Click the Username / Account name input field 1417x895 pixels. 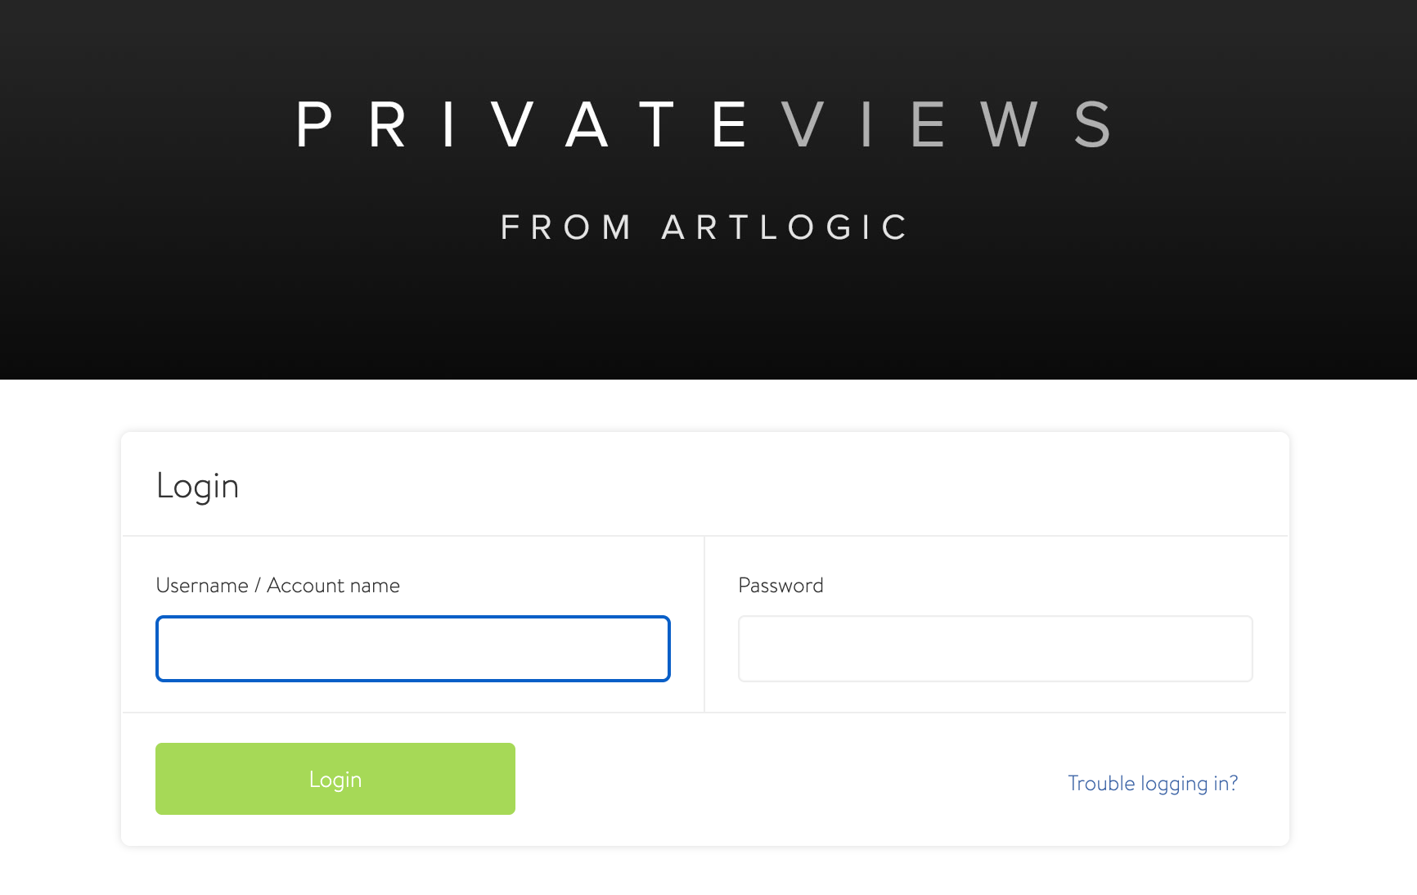(413, 649)
